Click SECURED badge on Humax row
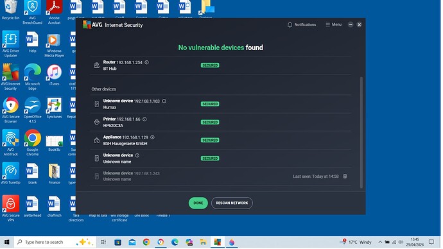The height and width of the screenshot is (249, 443). pos(210,104)
